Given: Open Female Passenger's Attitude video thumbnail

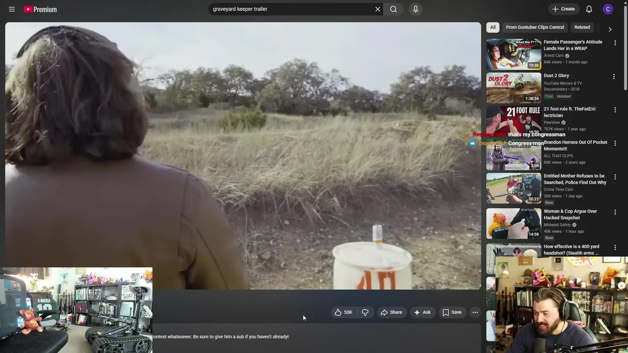Looking at the screenshot, I should coord(514,54).
